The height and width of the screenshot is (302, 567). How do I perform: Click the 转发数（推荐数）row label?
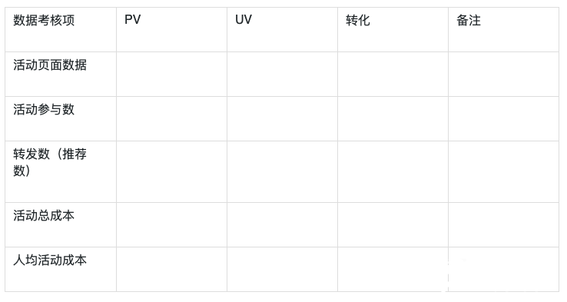(61, 172)
